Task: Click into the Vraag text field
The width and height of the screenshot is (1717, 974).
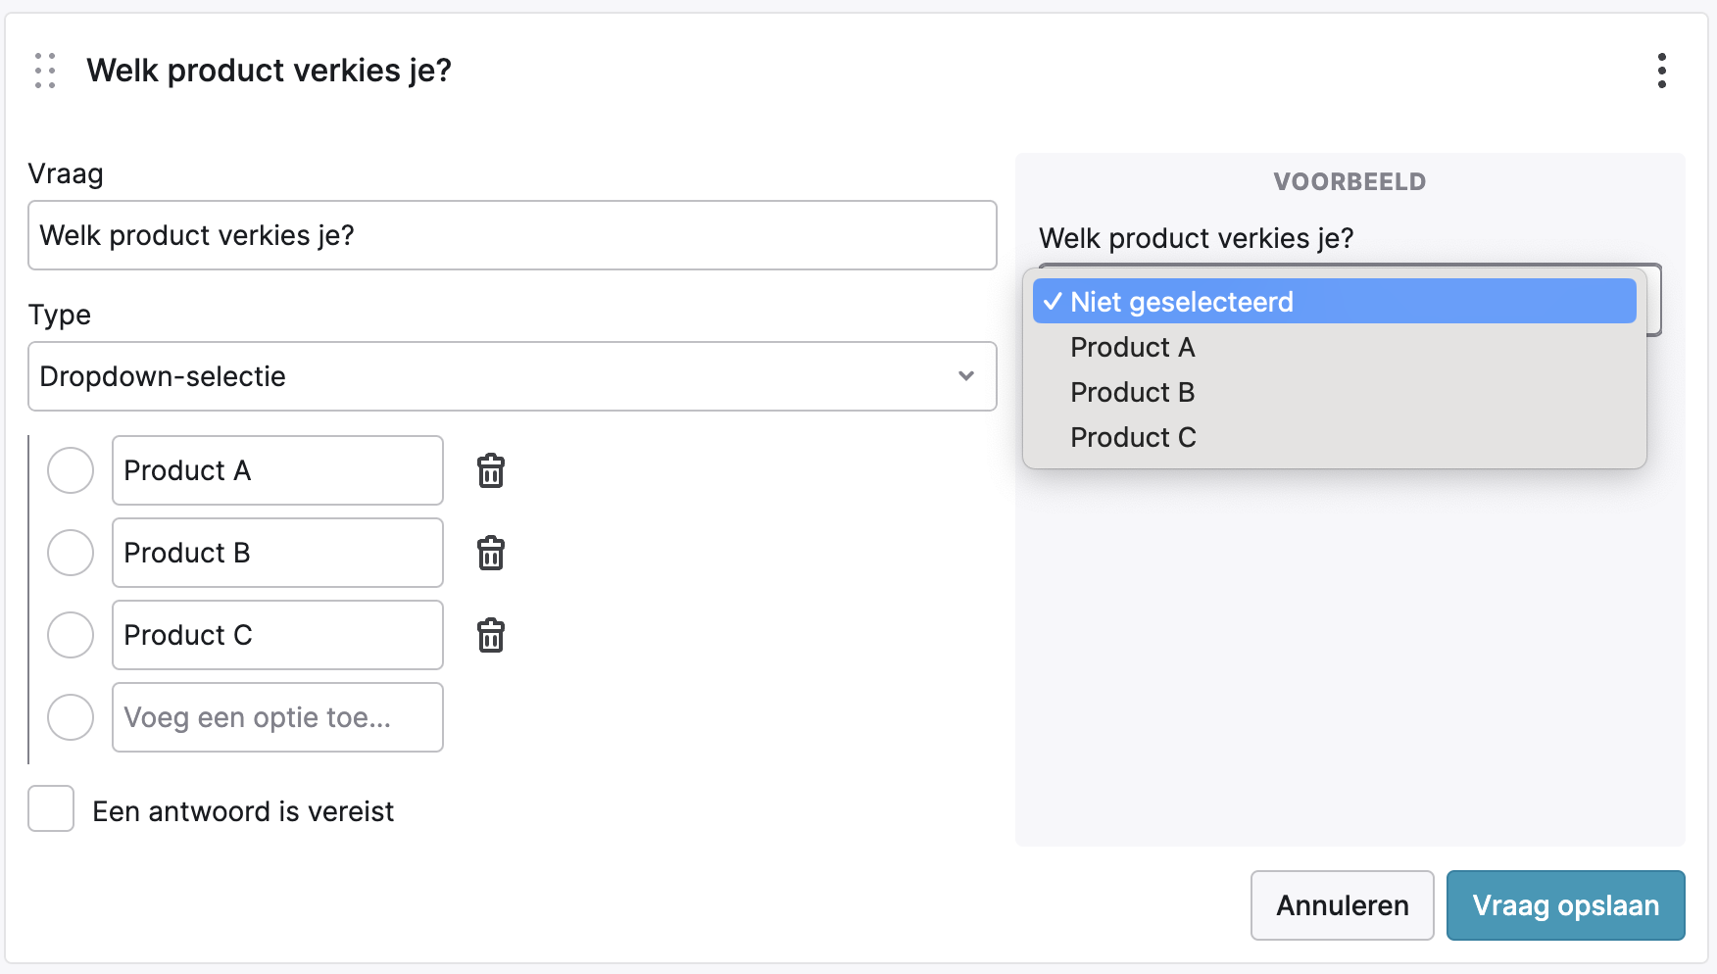Action: point(512,235)
